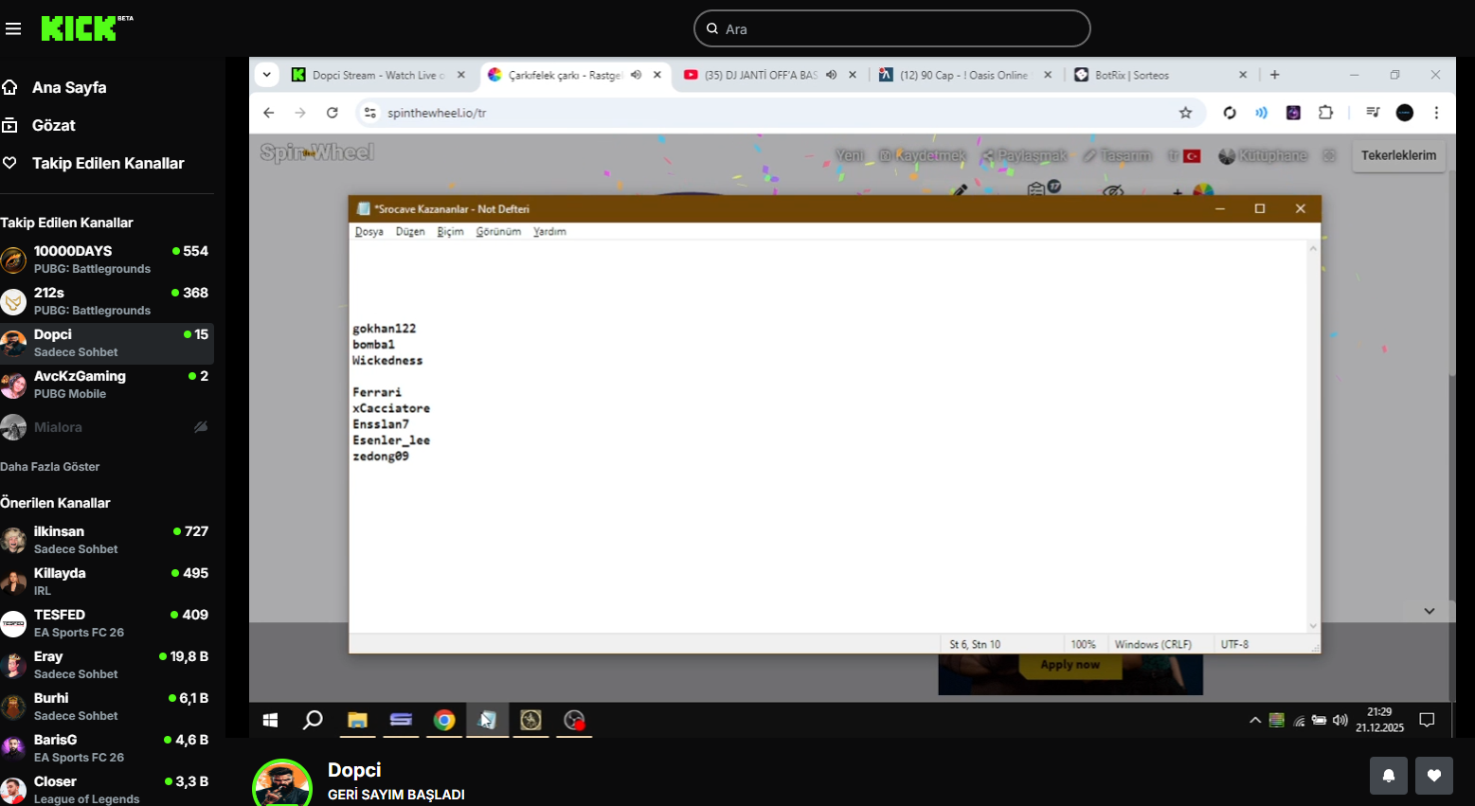
Task: Click Tekerleklerim button on SpinTheWheel
Action: point(1398,155)
